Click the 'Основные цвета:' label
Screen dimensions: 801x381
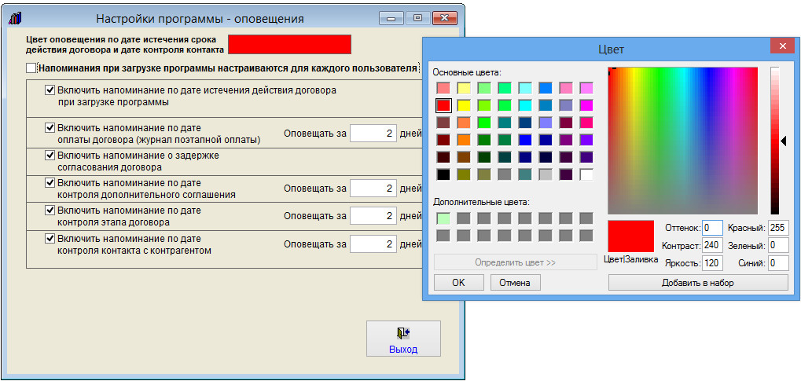(468, 72)
